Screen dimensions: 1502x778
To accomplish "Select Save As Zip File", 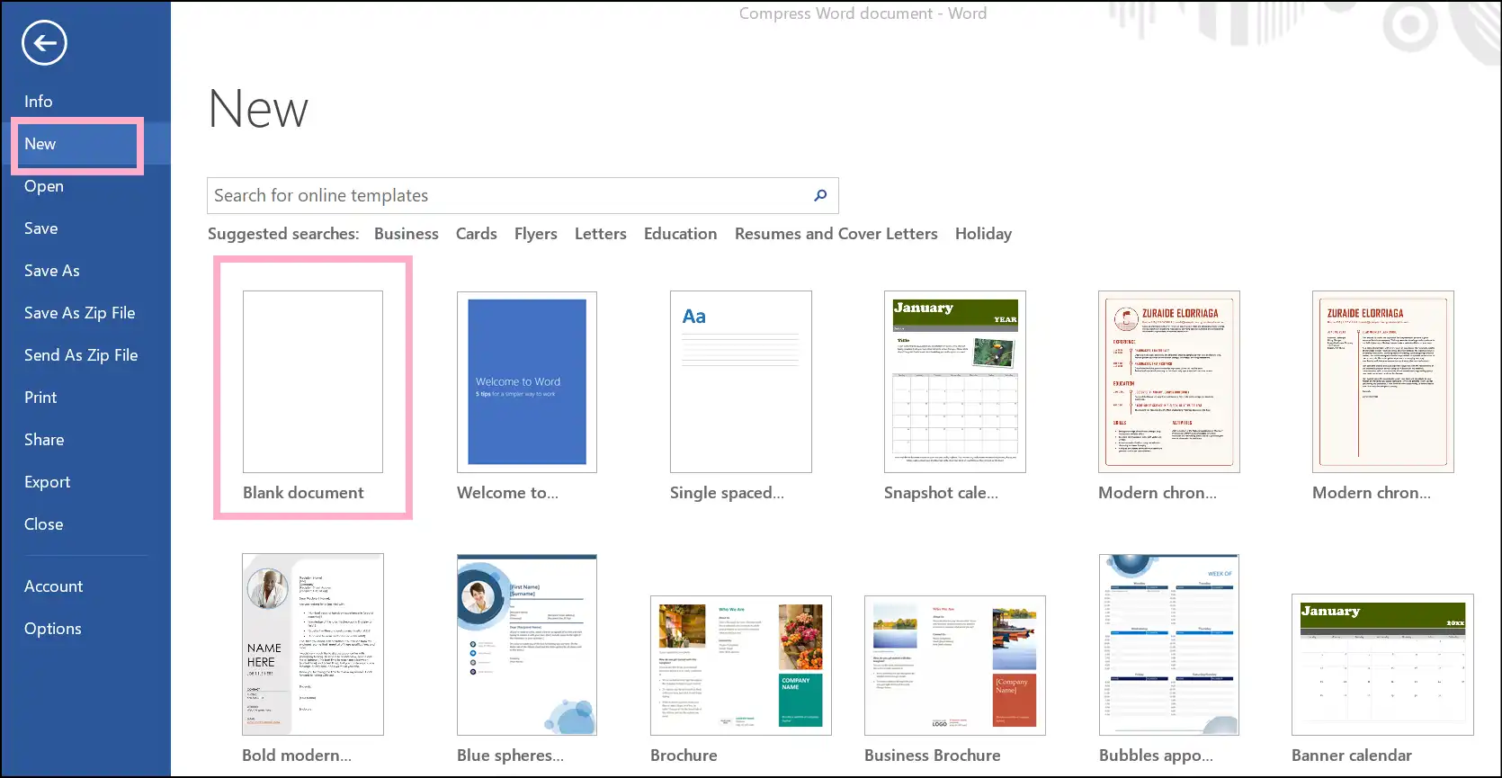I will 80,313.
